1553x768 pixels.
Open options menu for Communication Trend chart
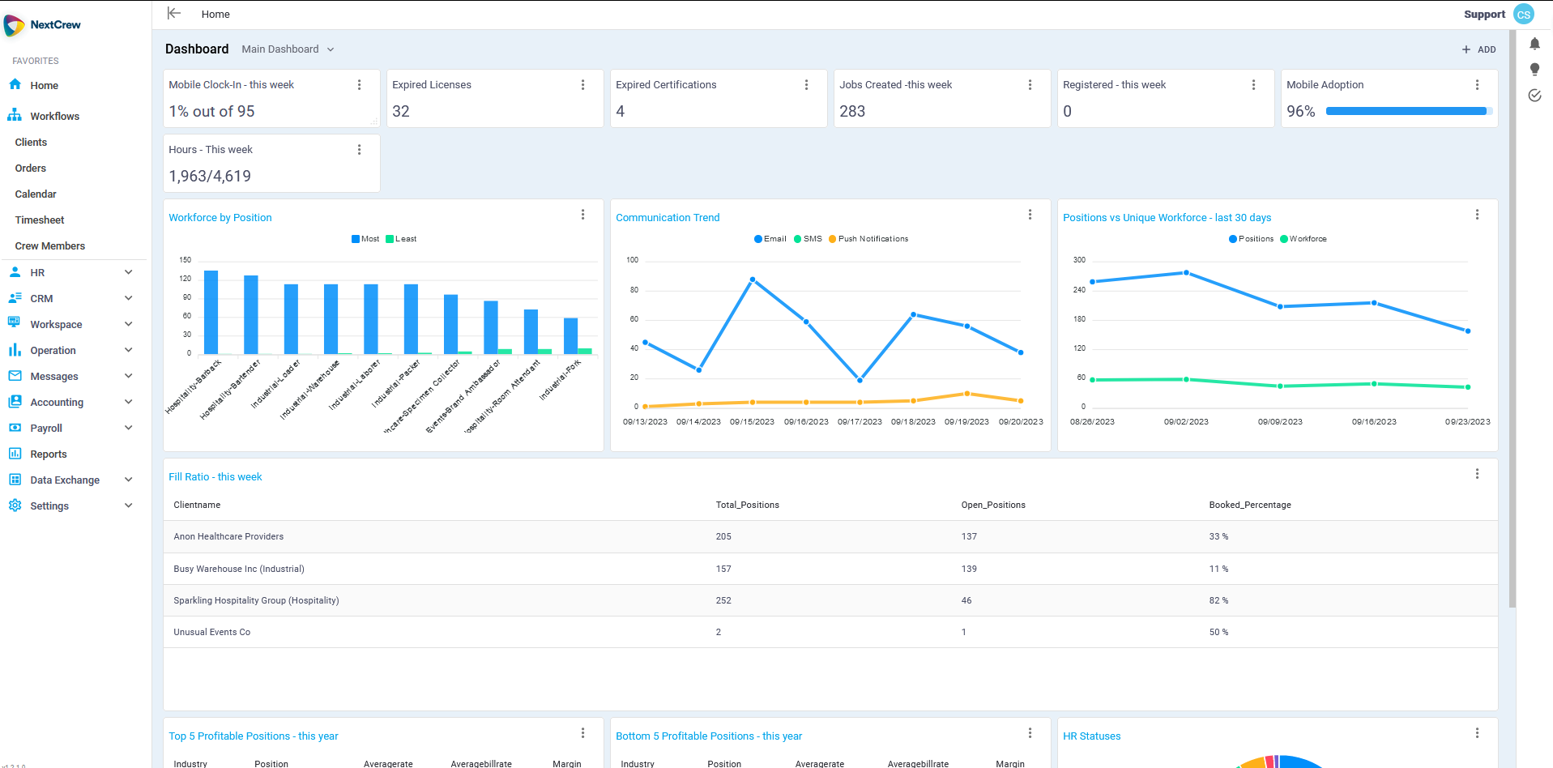[x=1030, y=215]
